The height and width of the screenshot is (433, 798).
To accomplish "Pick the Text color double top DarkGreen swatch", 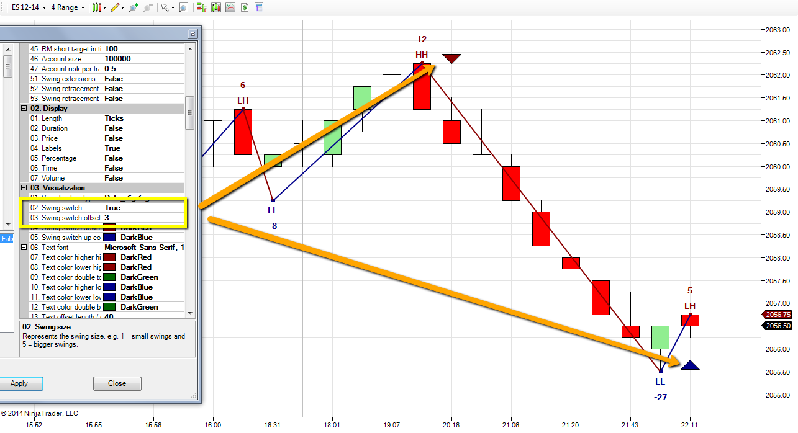I will coord(111,277).
